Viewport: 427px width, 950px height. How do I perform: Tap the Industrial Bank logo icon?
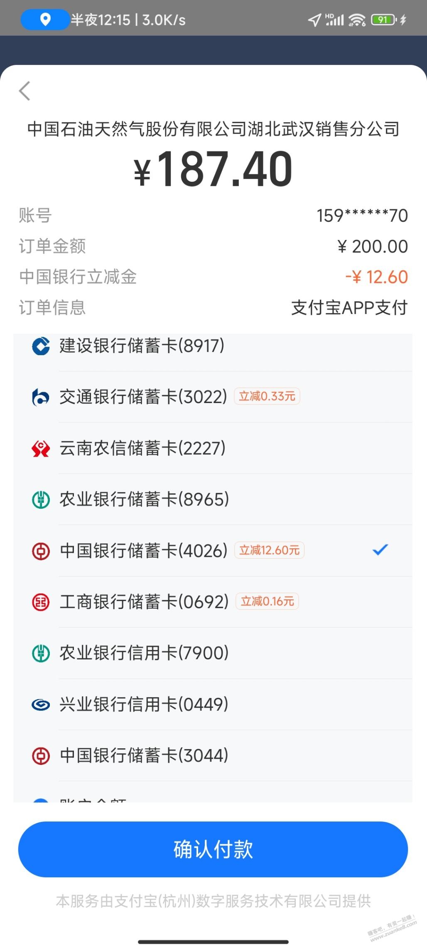[x=41, y=705]
